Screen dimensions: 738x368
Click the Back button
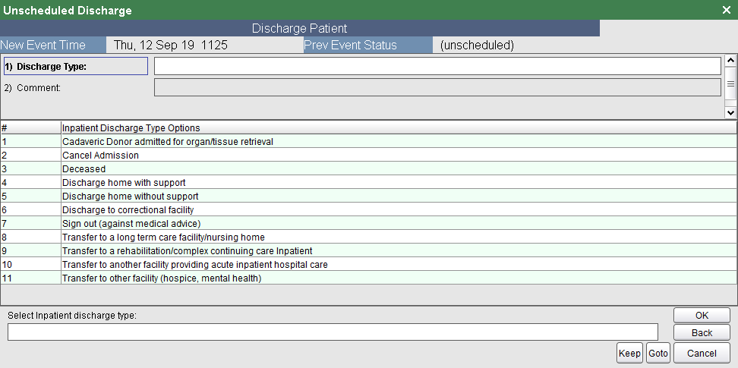point(702,332)
